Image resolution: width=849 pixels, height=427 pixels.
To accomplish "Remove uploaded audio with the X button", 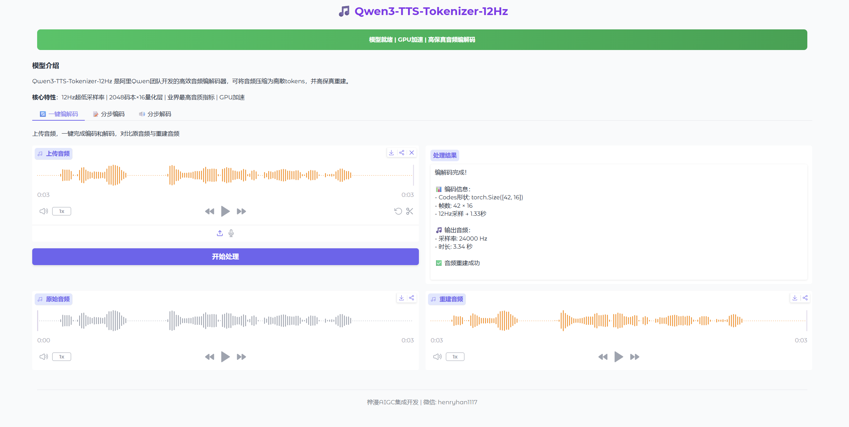I will pyautogui.click(x=412, y=153).
